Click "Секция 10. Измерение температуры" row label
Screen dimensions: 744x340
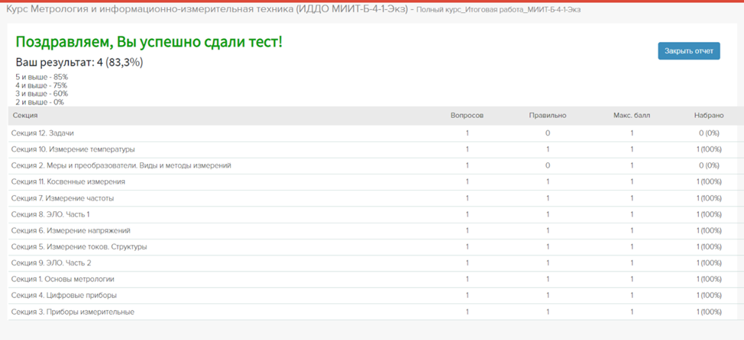73,149
